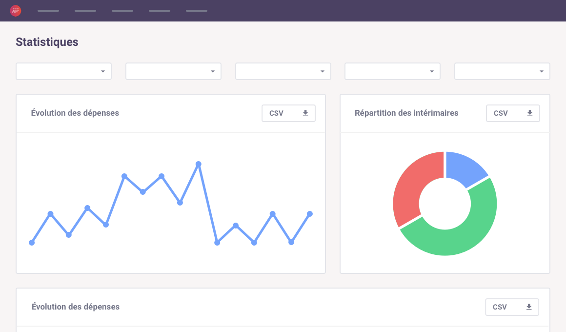Click the Répartition des intérimaires title
Screen dimensions: 566x332
406,113
